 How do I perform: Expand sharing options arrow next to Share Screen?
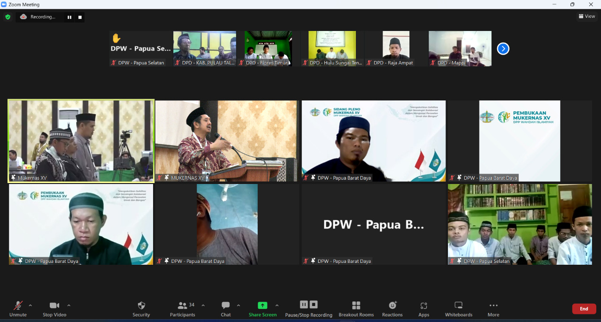(277, 305)
